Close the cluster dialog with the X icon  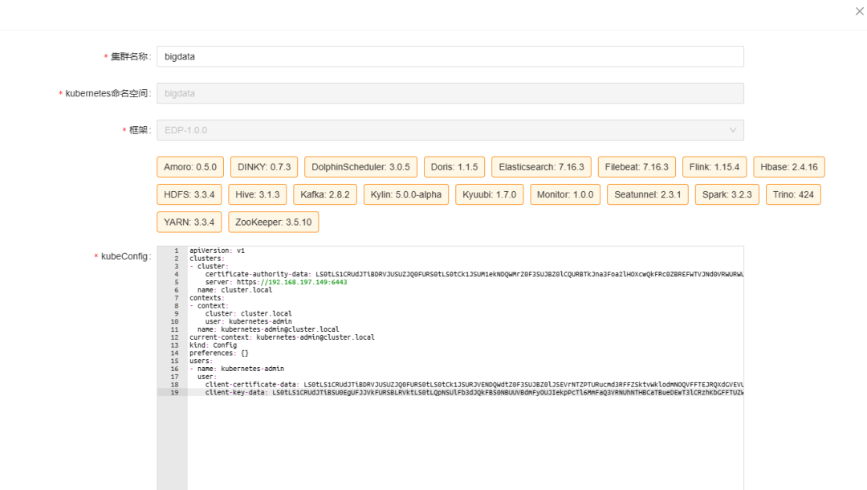859,11
